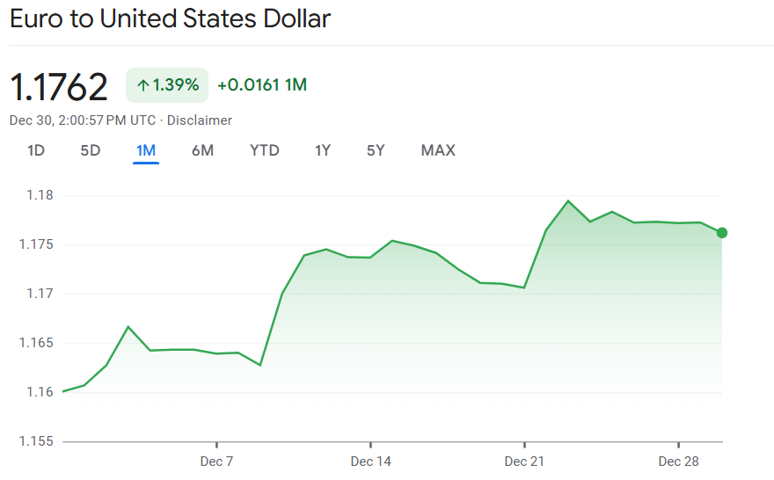Show the 6M chart period
Screen dimensions: 774x480
coord(202,150)
